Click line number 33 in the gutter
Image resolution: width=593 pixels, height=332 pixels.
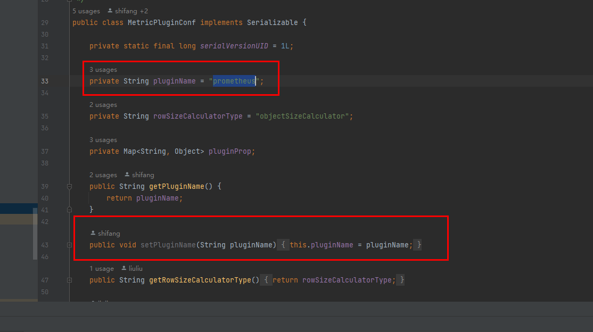click(45, 81)
